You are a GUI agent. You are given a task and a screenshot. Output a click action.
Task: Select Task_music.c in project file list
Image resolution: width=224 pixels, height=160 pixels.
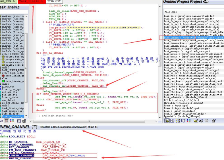(194, 54)
